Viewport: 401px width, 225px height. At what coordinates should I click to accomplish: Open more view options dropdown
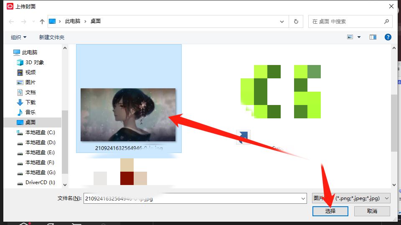tap(359, 37)
